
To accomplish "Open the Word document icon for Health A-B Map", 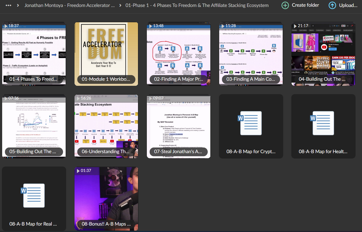I will [x=323, y=123].
